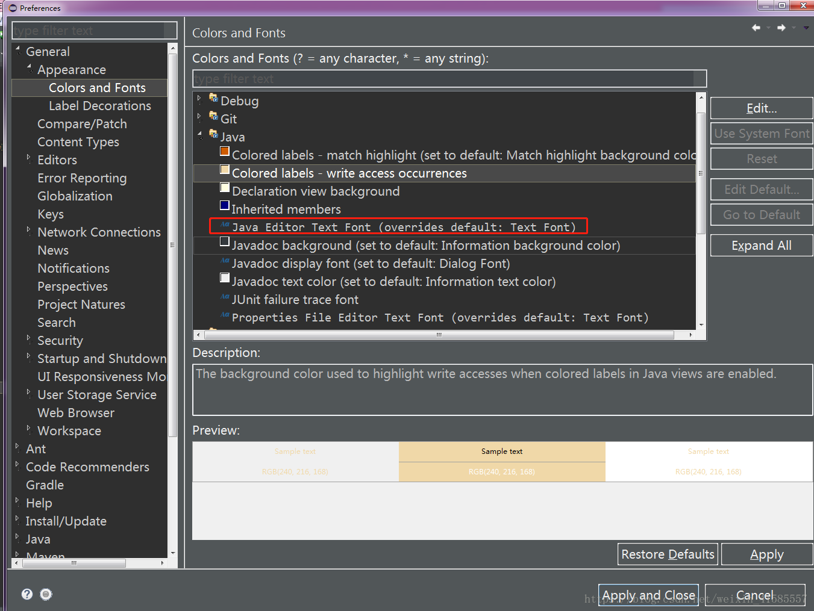The height and width of the screenshot is (611, 814).
Task: Expand the Git category
Action: point(199,116)
